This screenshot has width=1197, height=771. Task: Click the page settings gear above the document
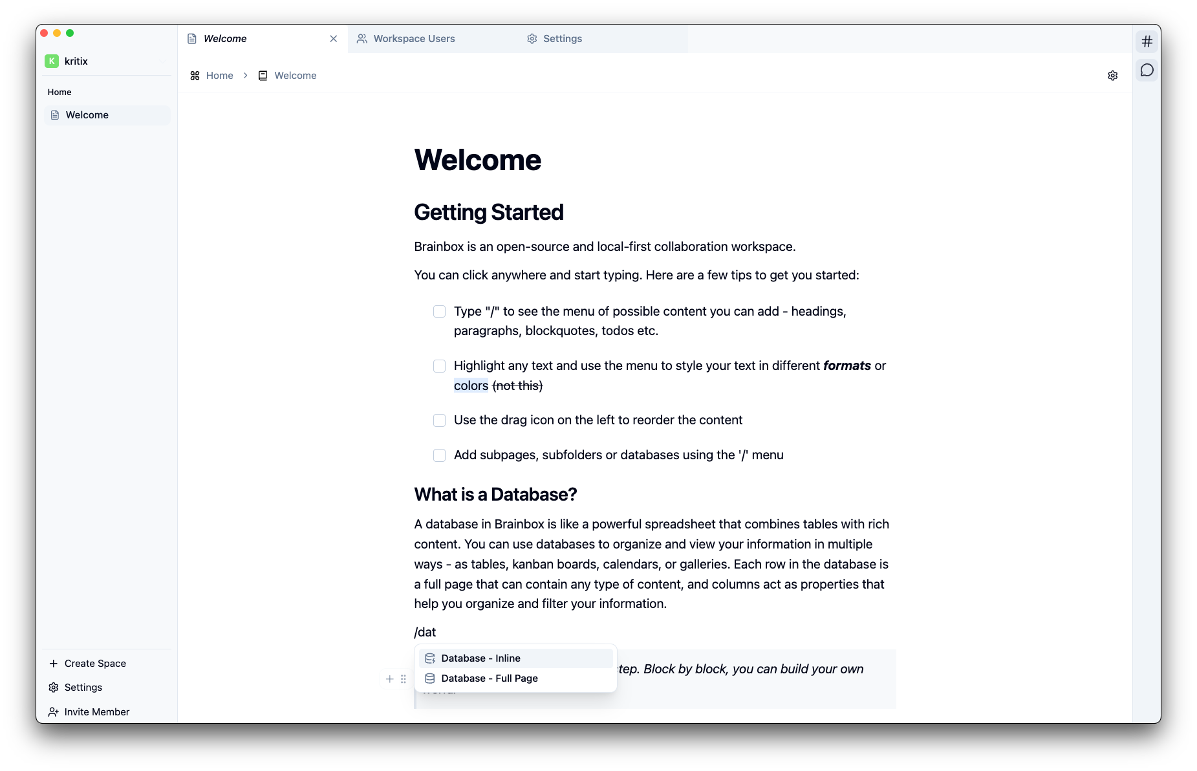tap(1112, 75)
